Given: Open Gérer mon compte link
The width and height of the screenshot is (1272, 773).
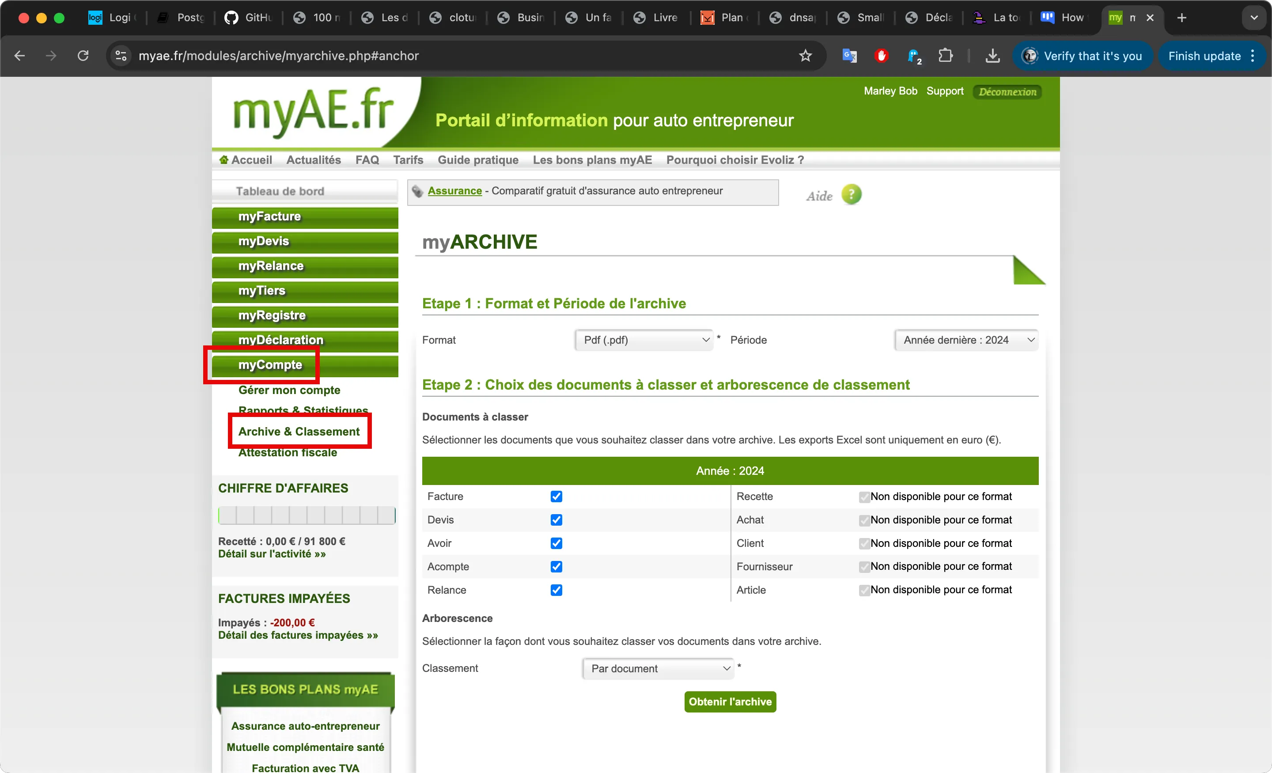Looking at the screenshot, I should (x=289, y=390).
